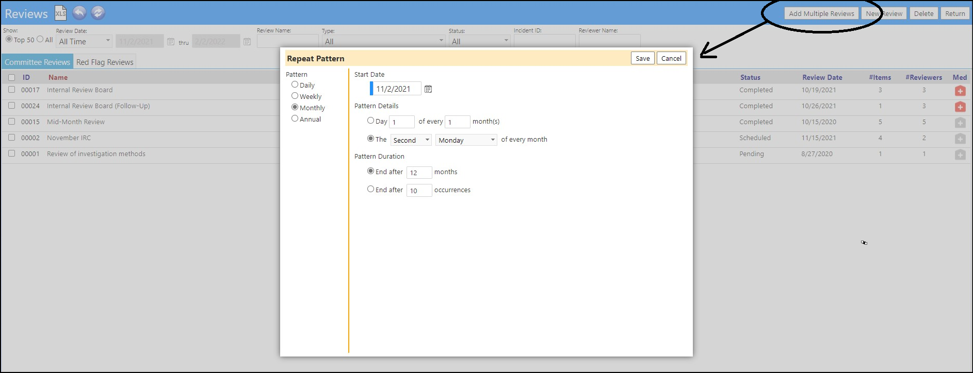Tick the select-all checkbox in table header
Viewport: 973px width, 373px height.
pos(11,78)
